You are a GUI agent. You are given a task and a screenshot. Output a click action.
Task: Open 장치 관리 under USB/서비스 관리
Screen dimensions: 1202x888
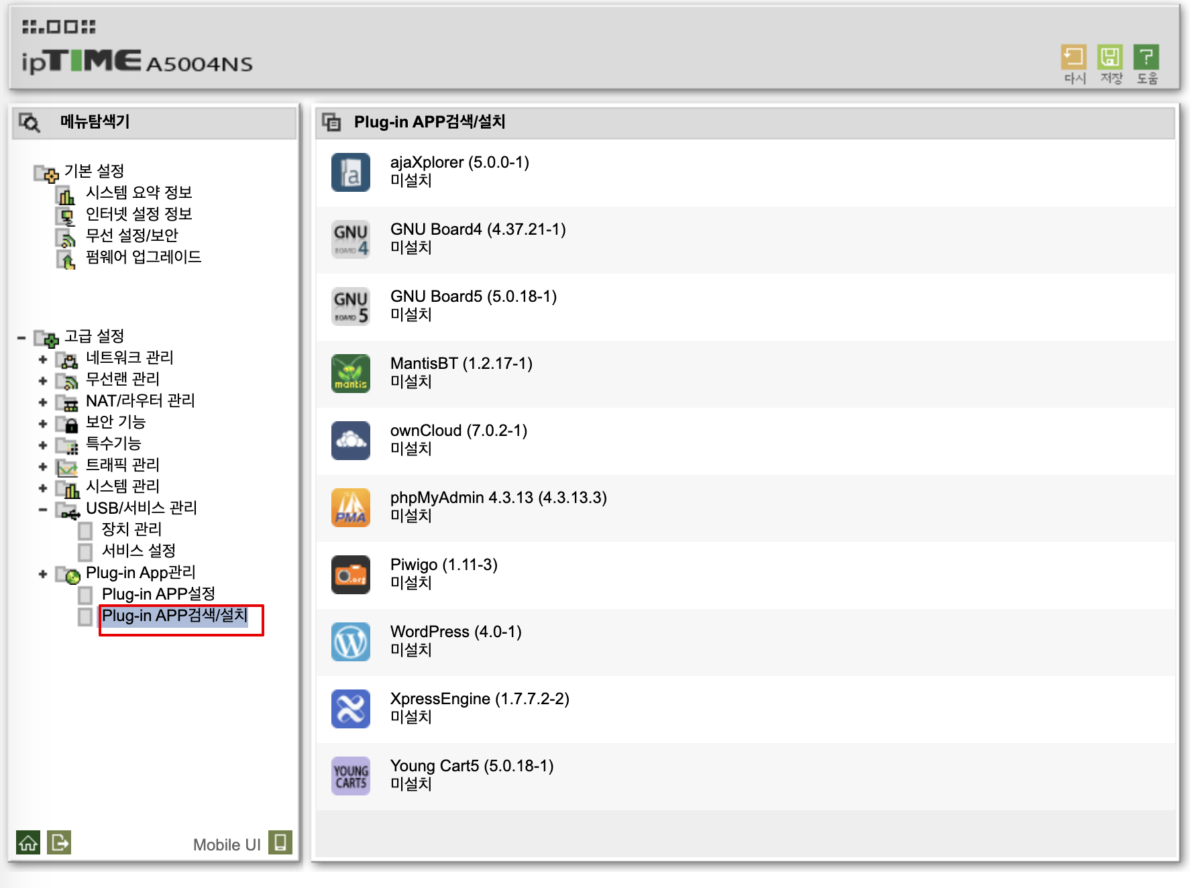[x=131, y=529]
